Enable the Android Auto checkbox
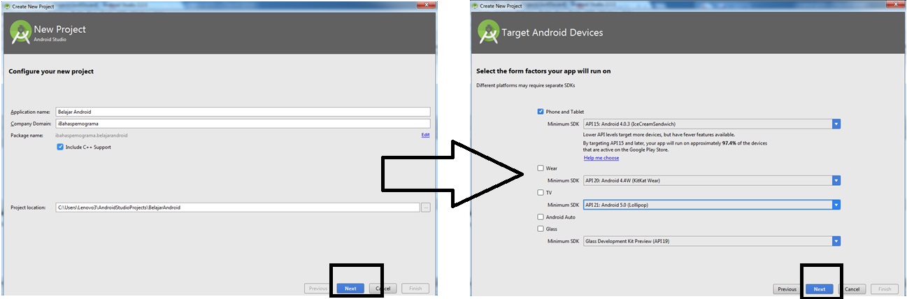 click(541, 217)
